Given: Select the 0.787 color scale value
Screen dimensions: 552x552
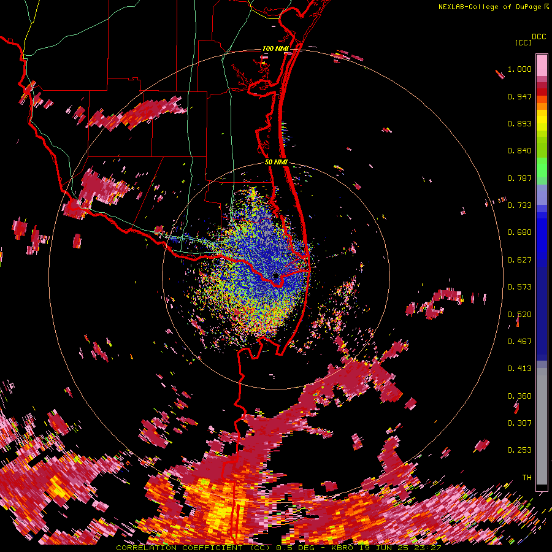Looking at the screenshot, I should tap(519, 178).
